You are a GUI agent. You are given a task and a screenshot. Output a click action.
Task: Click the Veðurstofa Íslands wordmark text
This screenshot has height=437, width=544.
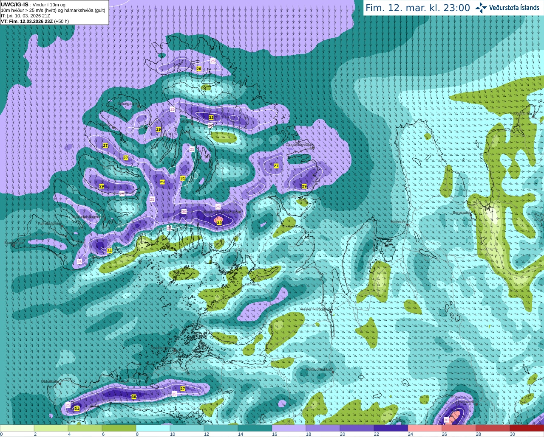coord(514,8)
